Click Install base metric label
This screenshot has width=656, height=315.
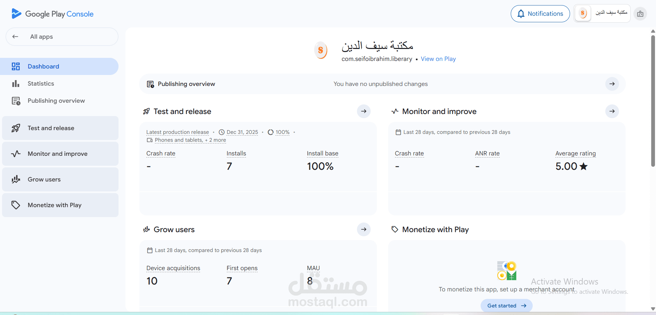pos(322,153)
